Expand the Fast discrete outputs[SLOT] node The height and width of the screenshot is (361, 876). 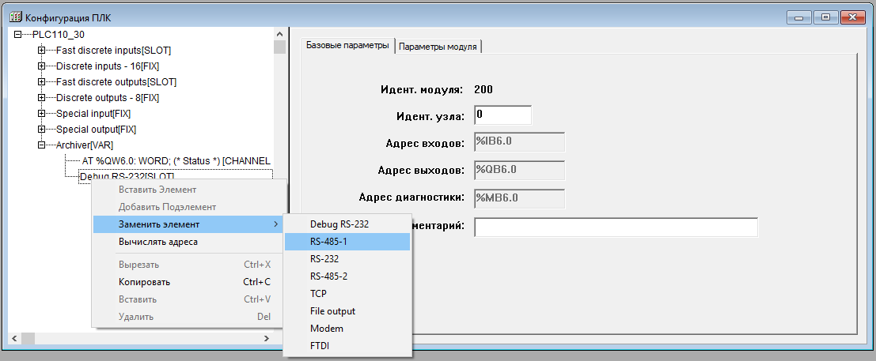41,82
